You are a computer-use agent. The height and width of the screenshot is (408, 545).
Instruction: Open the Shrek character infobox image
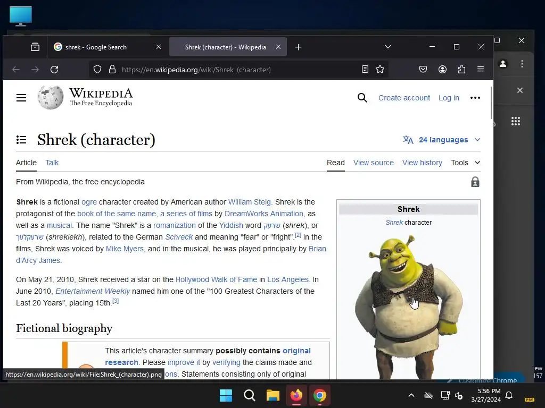point(408,307)
